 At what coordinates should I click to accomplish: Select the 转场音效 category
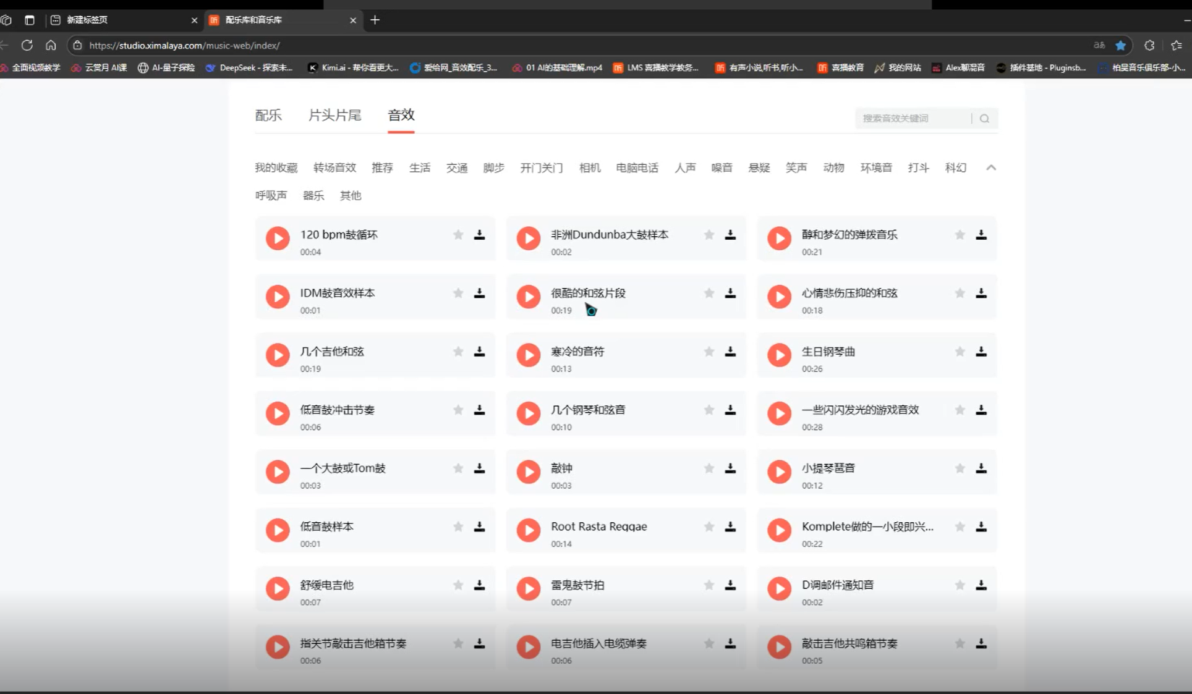coord(334,167)
